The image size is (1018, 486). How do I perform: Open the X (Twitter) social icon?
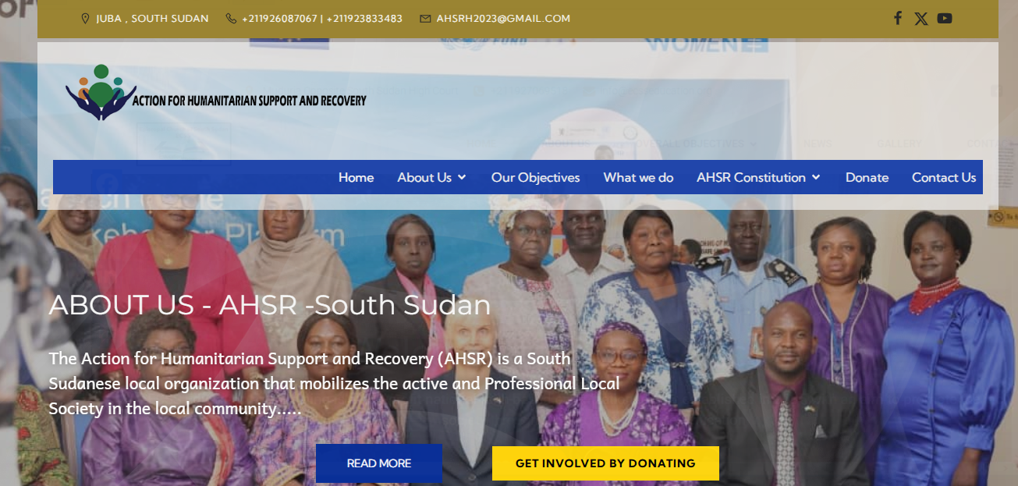(x=921, y=19)
